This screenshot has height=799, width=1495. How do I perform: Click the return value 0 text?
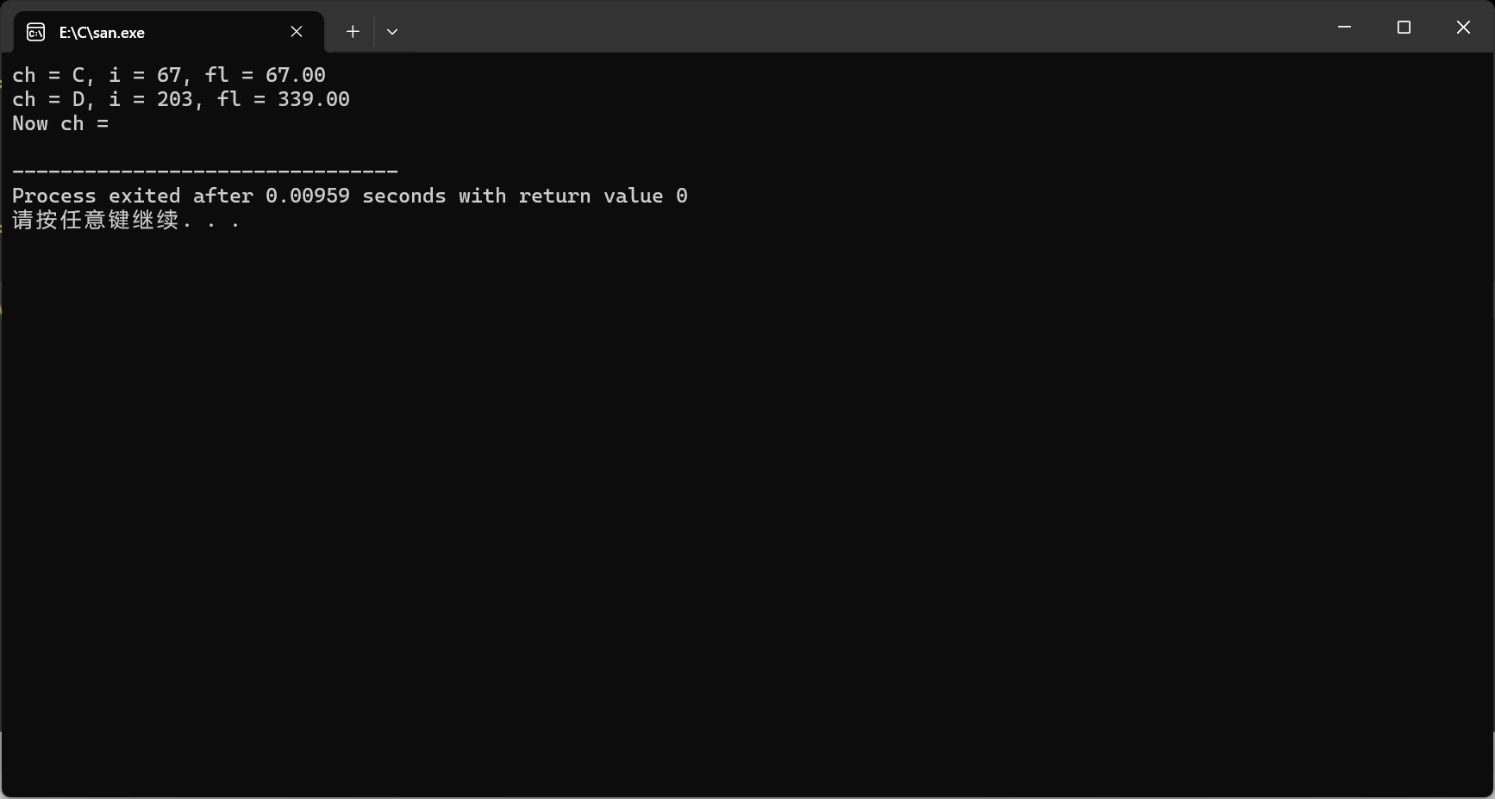(604, 197)
